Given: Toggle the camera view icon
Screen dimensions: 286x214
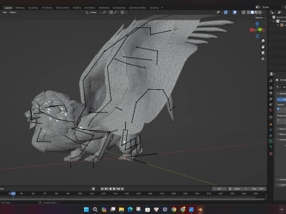Looking at the screenshot, I should [263, 53].
